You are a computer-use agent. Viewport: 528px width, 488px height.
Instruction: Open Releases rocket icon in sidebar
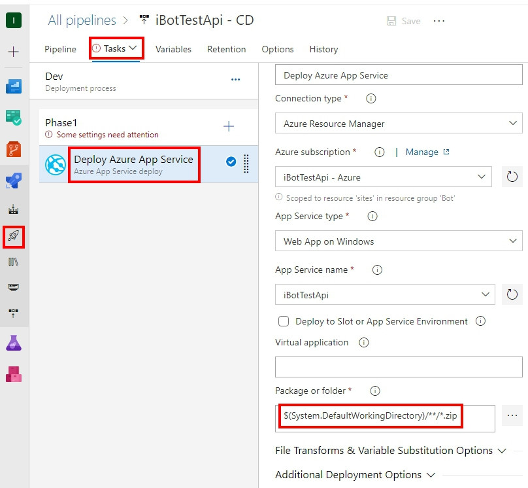[x=14, y=235]
